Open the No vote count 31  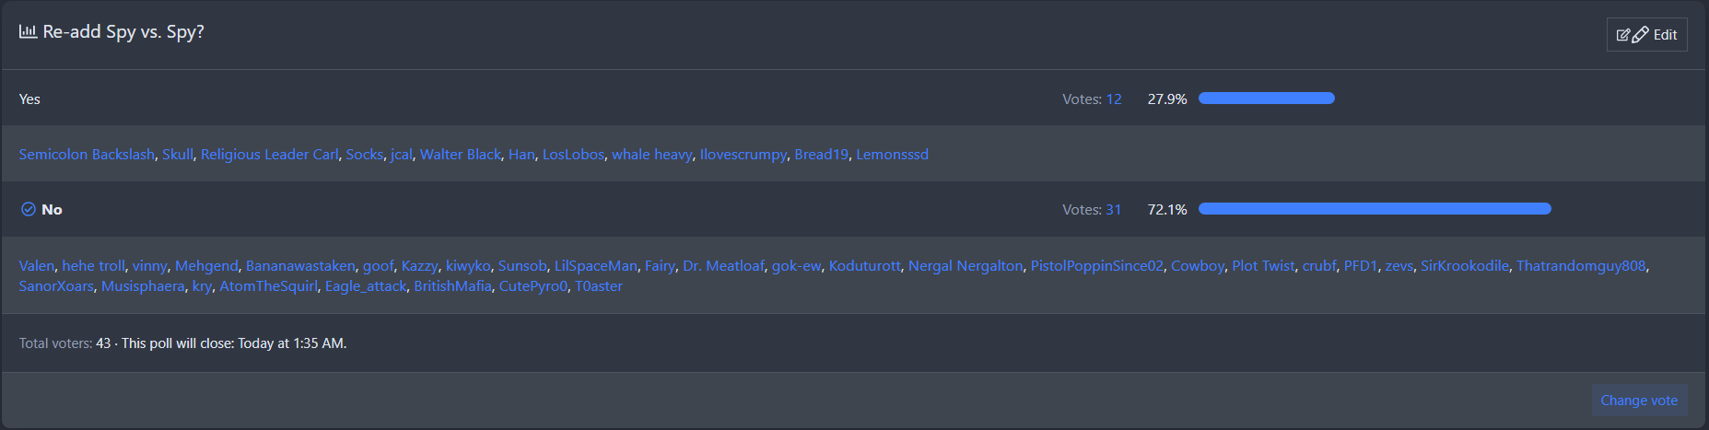1114,210
